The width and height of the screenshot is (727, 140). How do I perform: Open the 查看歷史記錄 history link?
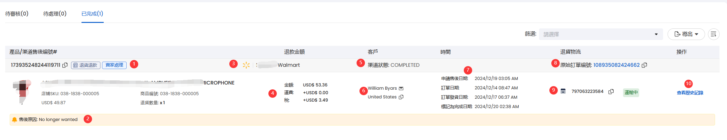point(690,93)
